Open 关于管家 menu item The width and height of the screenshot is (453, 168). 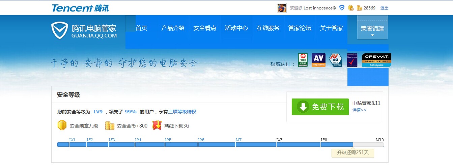(x=332, y=28)
